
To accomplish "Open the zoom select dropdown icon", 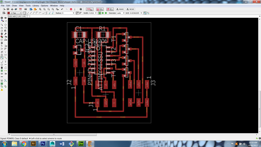I will (57, 9).
